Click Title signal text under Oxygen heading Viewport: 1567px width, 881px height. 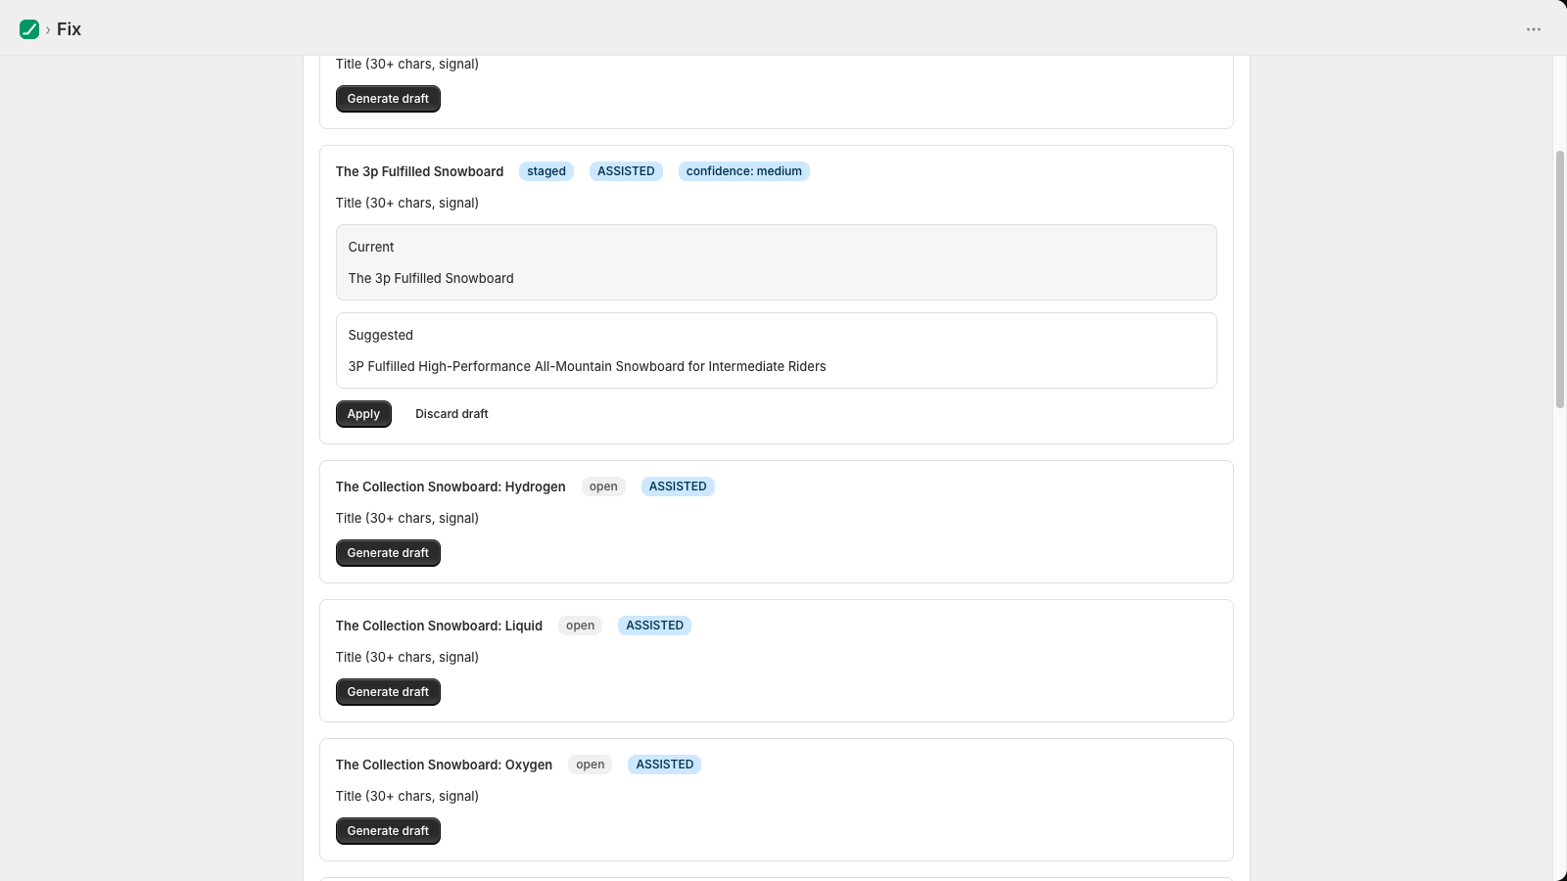(407, 796)
